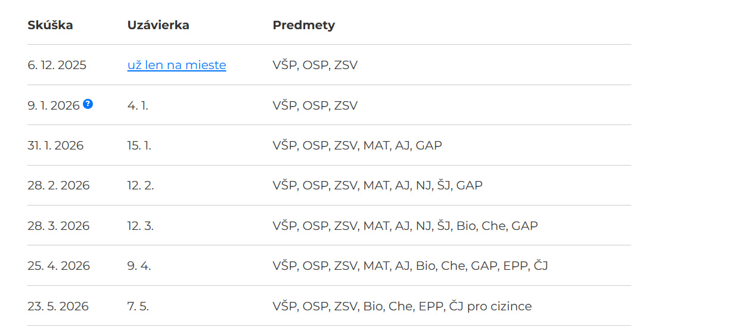
Task: Select the "Predmety" column header
Action: (x=303, y=25)
